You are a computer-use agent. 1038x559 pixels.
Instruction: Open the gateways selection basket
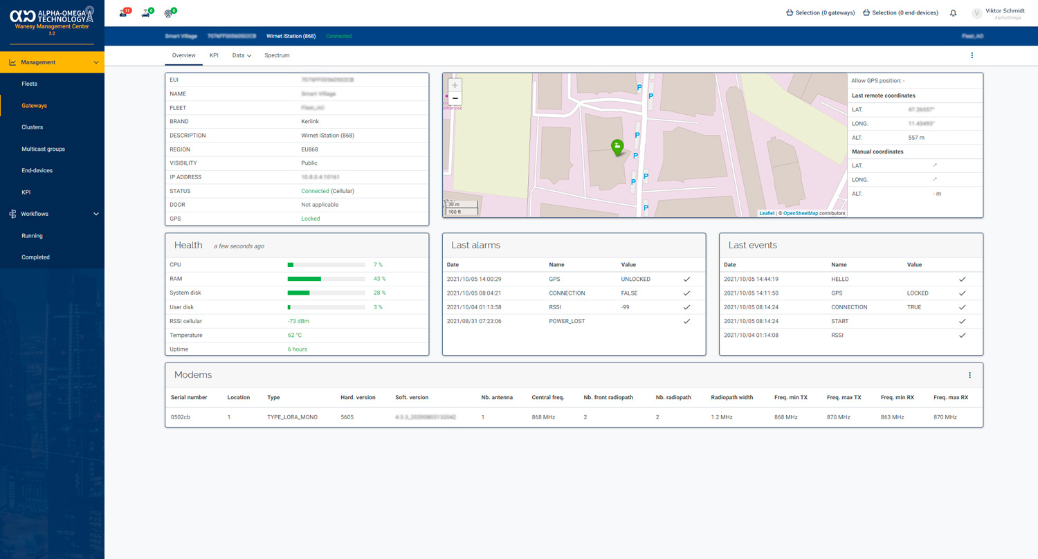click(x=821, y=12)
